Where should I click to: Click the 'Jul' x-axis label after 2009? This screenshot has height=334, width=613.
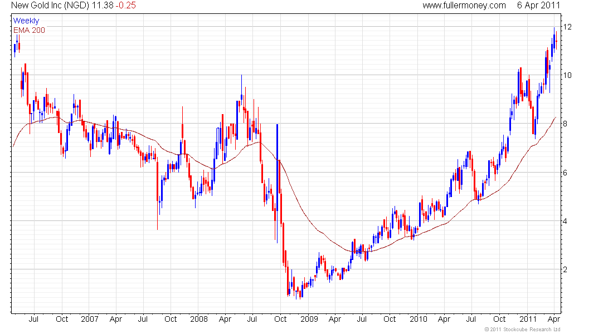tap(362, 319)
